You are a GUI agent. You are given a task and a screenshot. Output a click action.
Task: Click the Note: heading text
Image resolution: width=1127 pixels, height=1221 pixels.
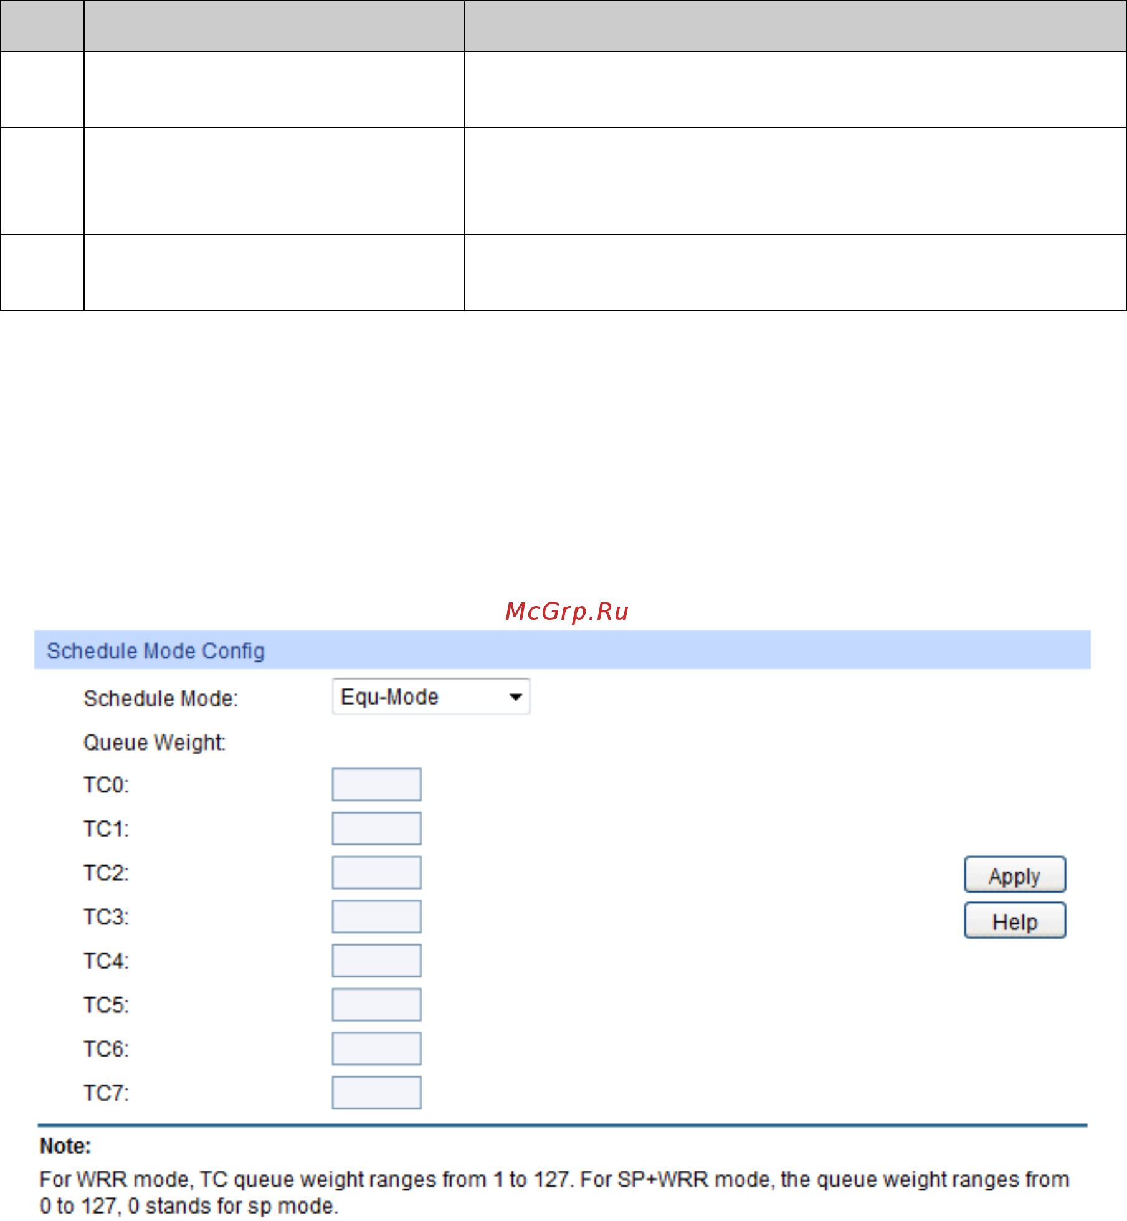click(65, 1146)
